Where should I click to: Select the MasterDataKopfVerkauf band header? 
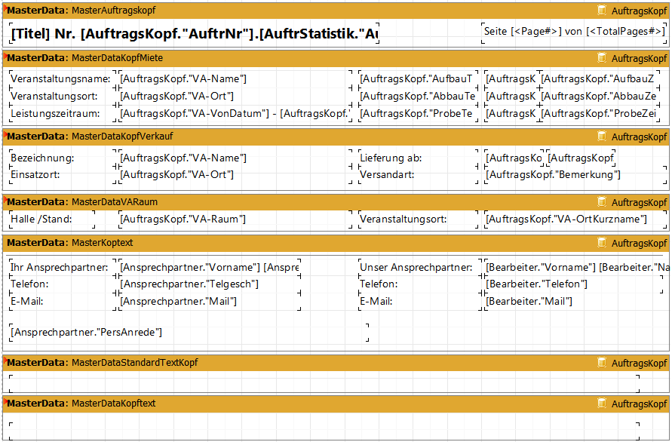tap(336, 137)
